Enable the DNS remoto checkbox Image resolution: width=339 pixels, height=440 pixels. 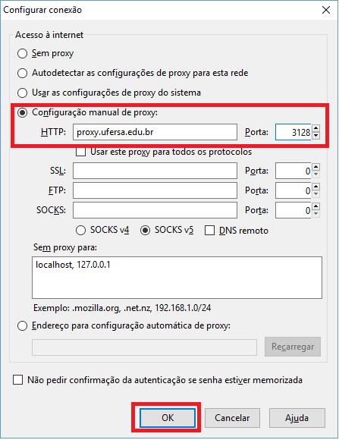209,231
